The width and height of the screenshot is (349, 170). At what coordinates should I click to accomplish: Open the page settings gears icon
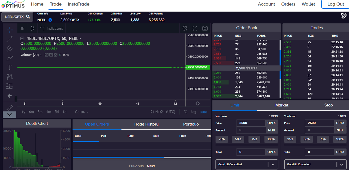coord(344,16)
